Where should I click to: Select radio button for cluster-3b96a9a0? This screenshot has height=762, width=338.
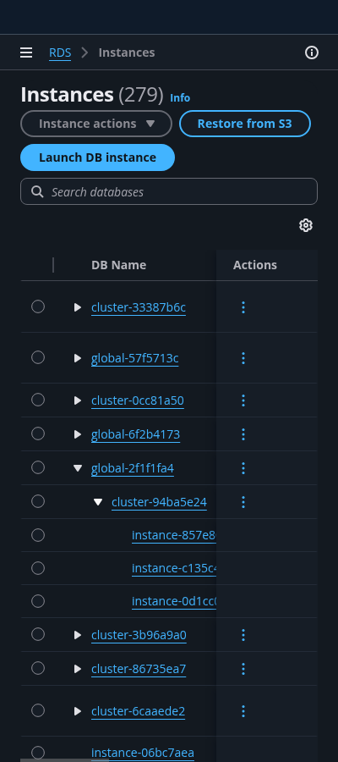[x=38, y=634]
